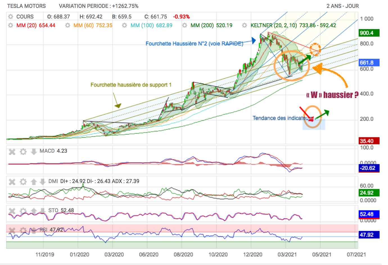
Task: Click the red 35.40 price tag
Action: (x=369, y=141)
